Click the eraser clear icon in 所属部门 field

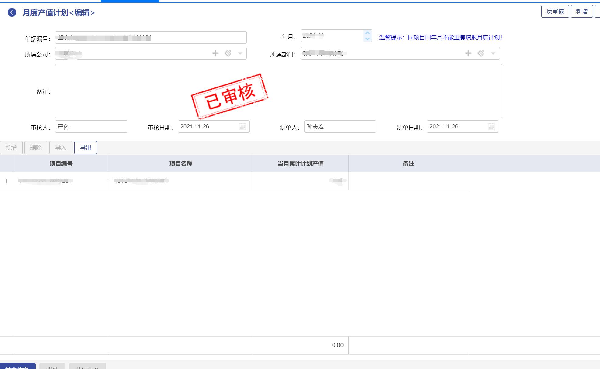(x=481, y=53)
